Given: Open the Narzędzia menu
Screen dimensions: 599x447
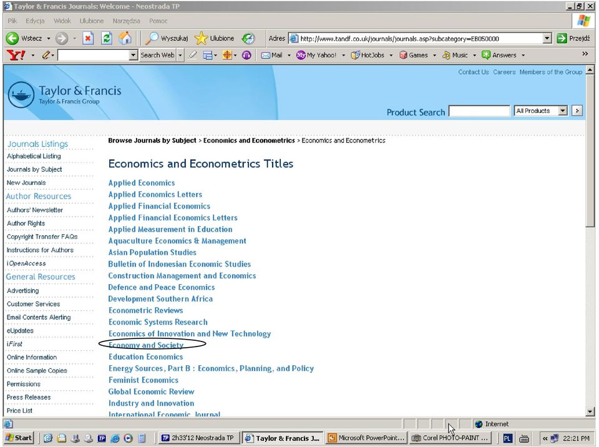Looking at the screenshot, I should point(126,21).
